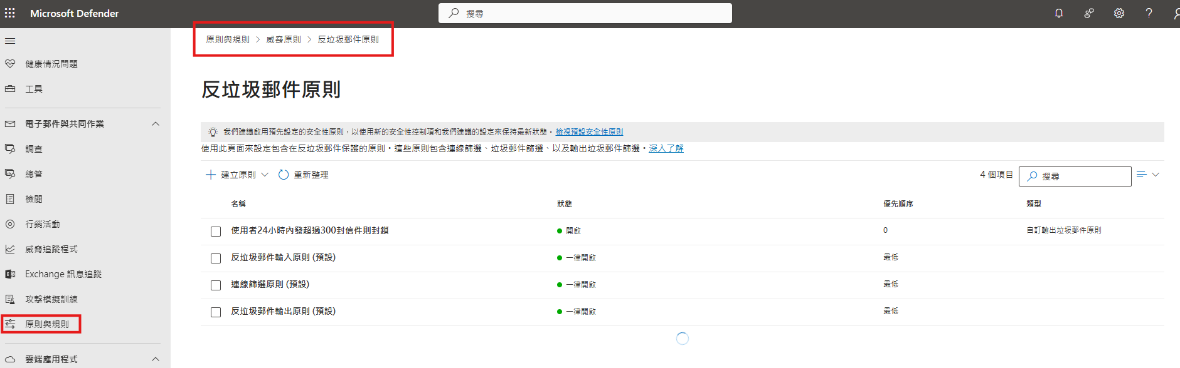Click the 檢閱 document icon
The image size is (1180, 368).
(x=10, y=199)
